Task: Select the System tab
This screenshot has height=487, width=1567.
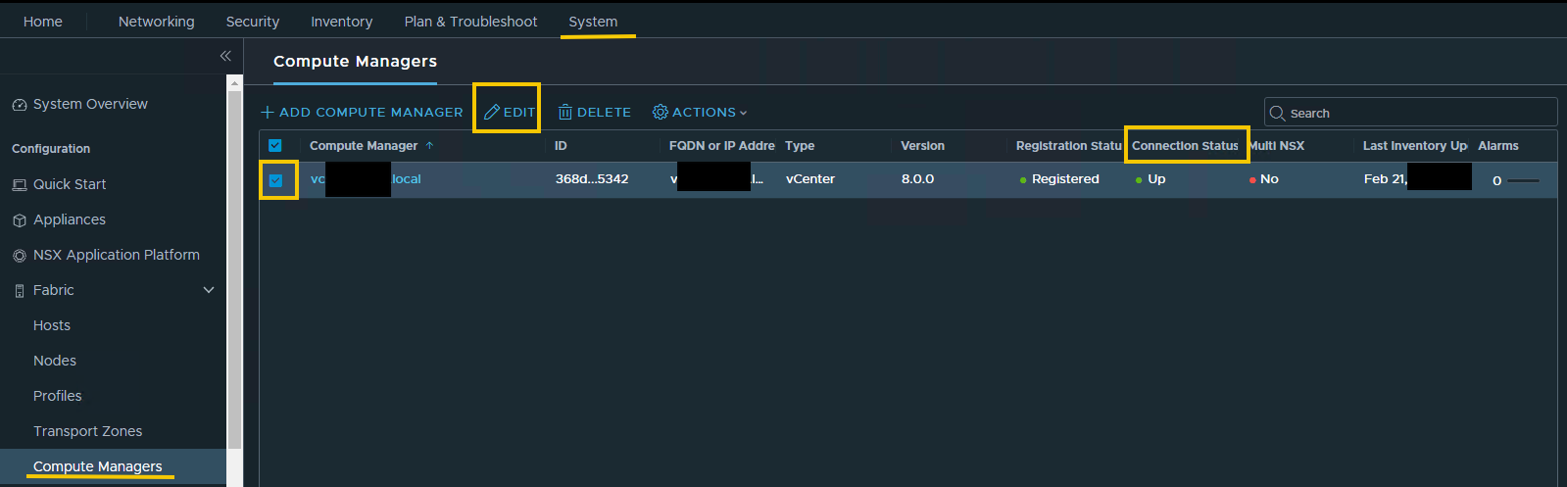Action: (x=594, y=22)
